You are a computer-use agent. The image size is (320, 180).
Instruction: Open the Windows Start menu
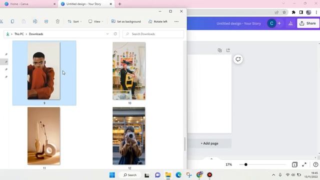click(x=112, y=175)
